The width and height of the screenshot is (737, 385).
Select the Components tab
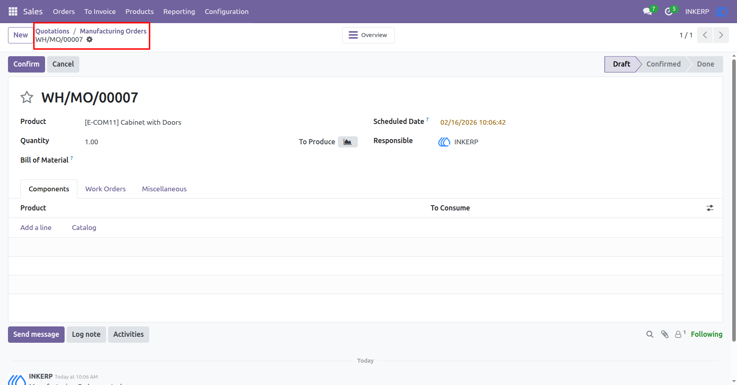click(x=49, y=189)
